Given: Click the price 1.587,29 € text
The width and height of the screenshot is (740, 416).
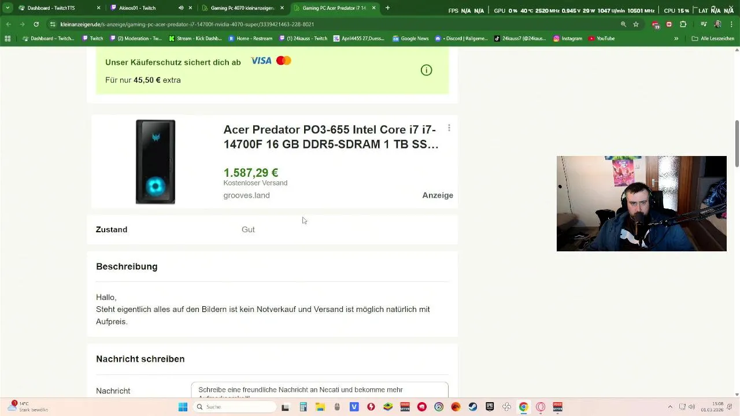Looking at the screenshot, I should point(251,173).
